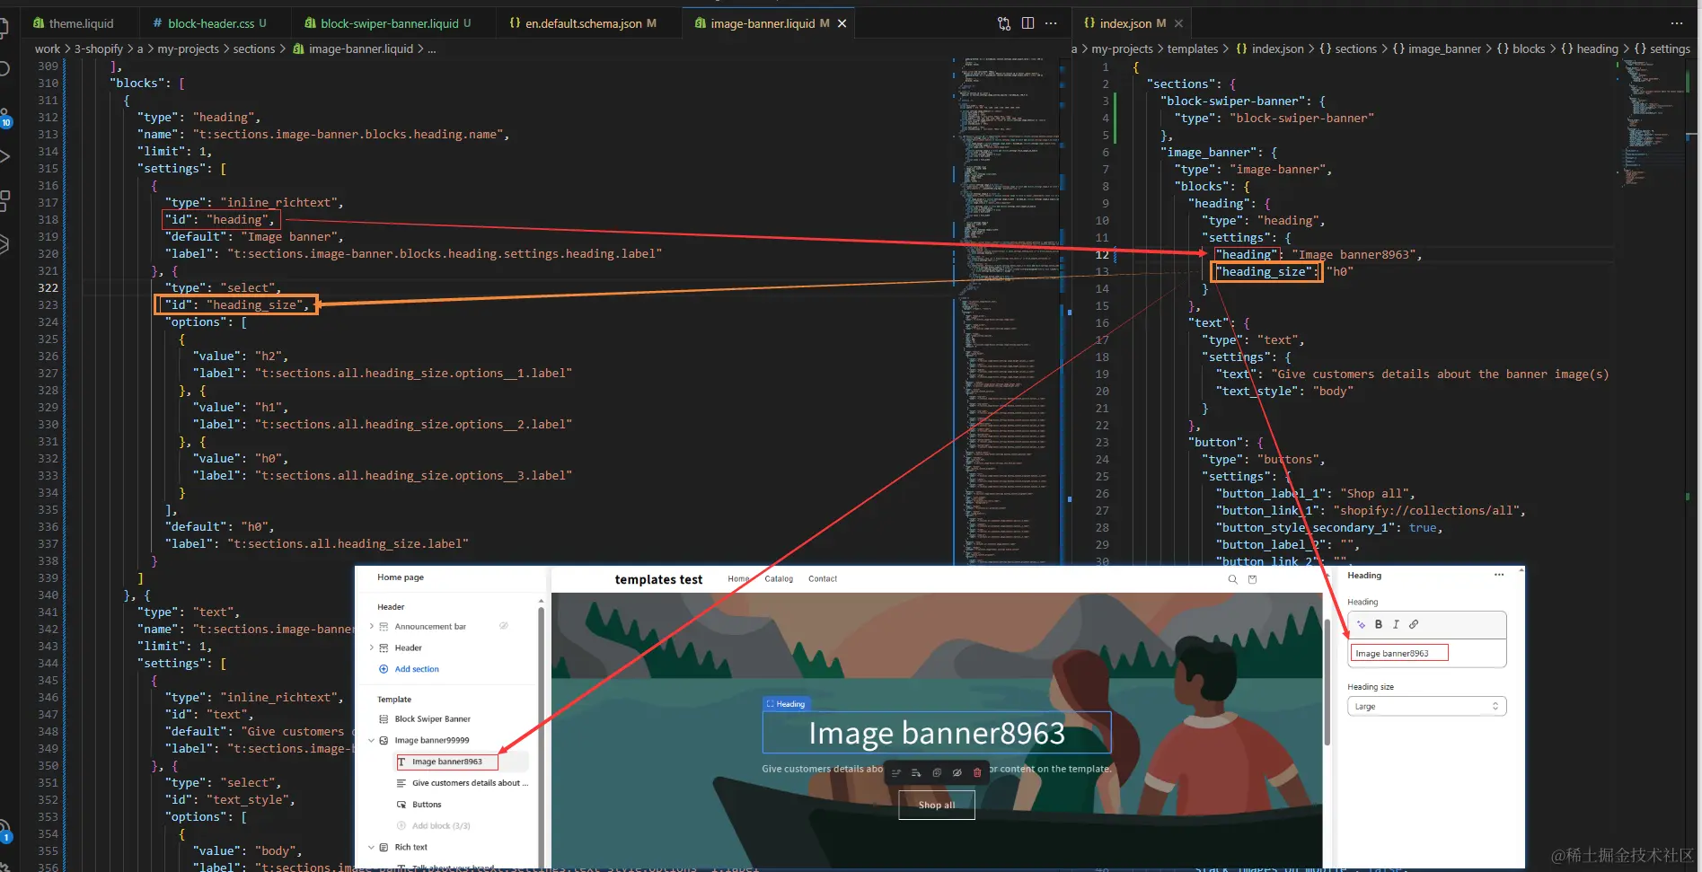This screenshot has height=872, width=1702.
Task: Click line number 12 in index.json editor
Action: [x=1102, y=255]
